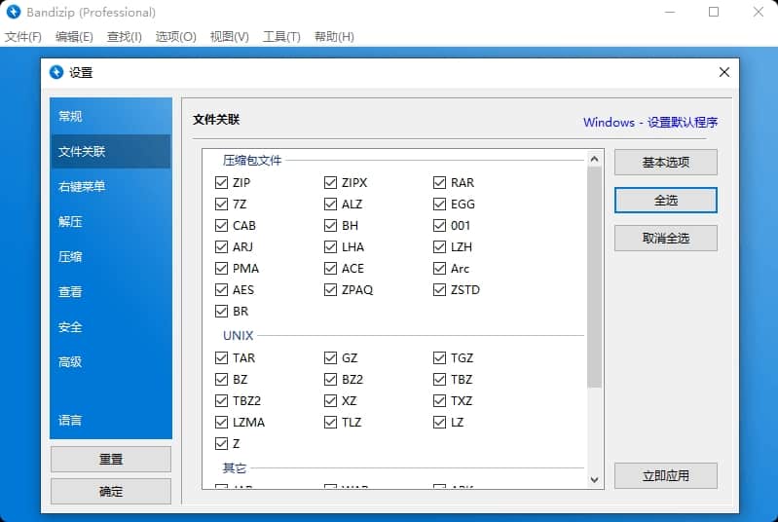Toggle the TGZ checkbox
The width and height of the screenshot is (778, 522).
pos(439,357)
